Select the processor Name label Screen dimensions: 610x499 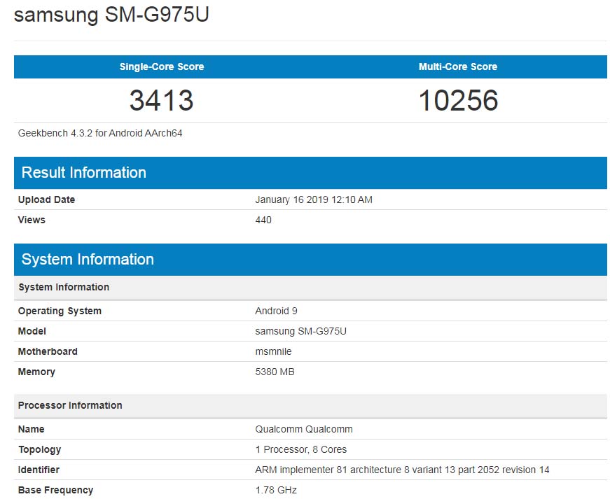point(31,429)
